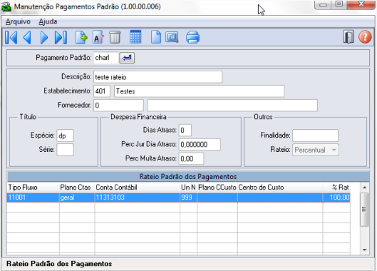Screen dimensions: 377x271
Task: Select Tipo Fluxo cell 11001
Action: point(33,198)
